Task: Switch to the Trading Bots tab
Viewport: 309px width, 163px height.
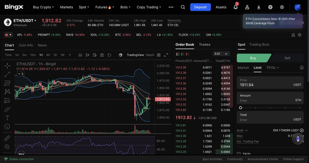Action: 259,44
